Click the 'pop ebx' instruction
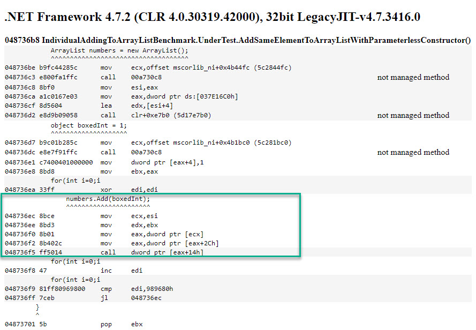Screen dimensions: 476x330 click(122, 324)
